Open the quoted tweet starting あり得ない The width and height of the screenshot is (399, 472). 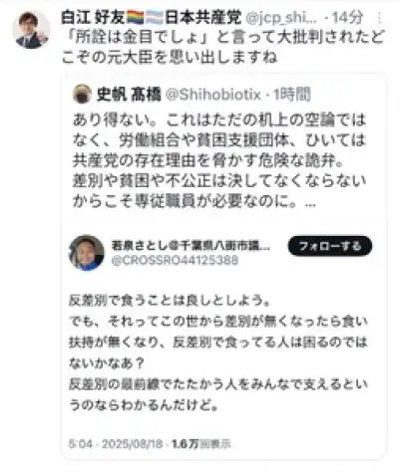[x=219, y=160]
